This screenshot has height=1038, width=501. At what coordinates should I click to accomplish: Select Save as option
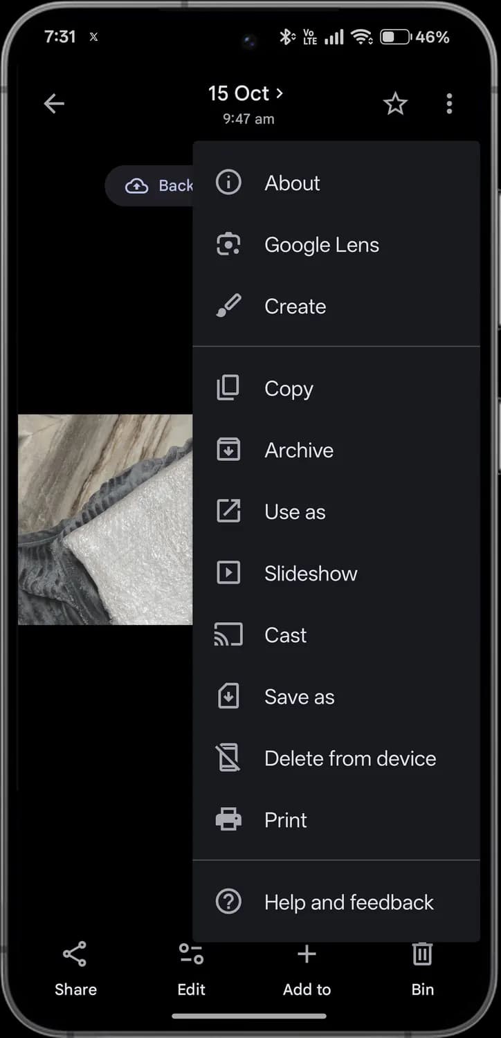tap(336, 697)
